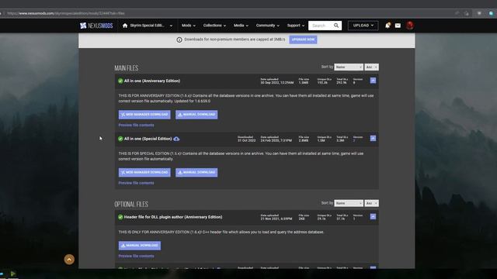Click the MAIN FILES heading
The image size is (497, 279).
point(126,68)
